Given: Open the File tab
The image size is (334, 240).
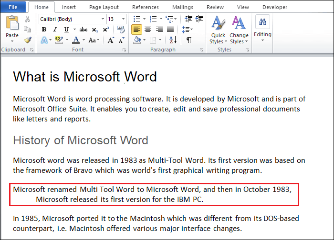Looking at the screenshot, I should coord(13,7).
